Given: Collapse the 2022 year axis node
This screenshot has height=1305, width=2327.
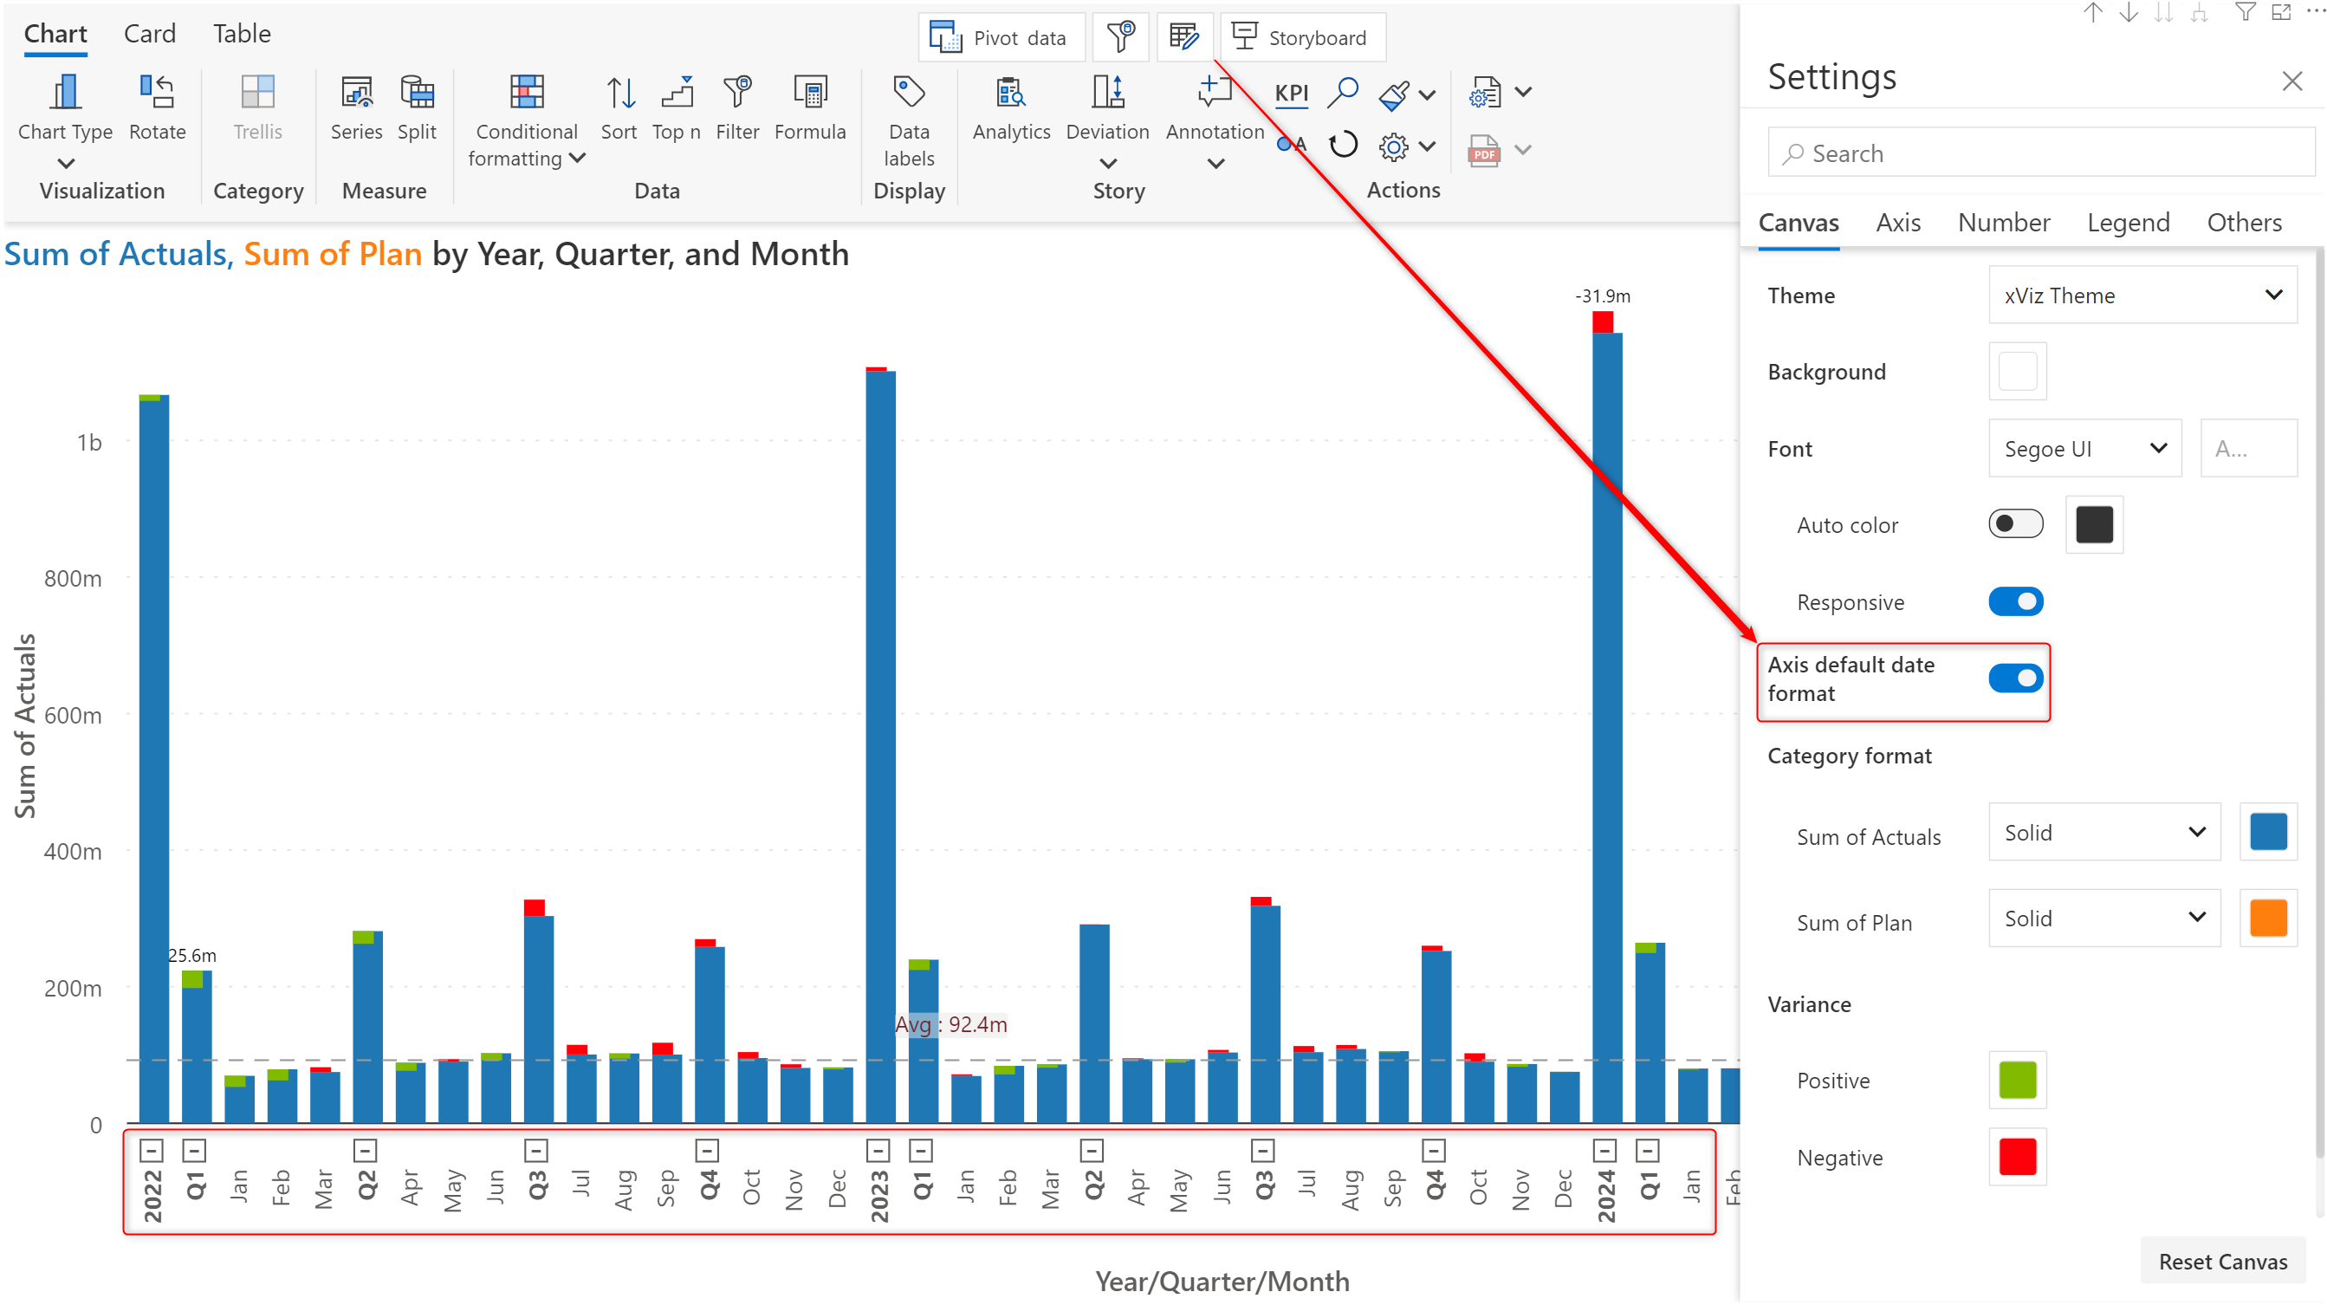Looking at the screenshot, I should [152, 1151].
